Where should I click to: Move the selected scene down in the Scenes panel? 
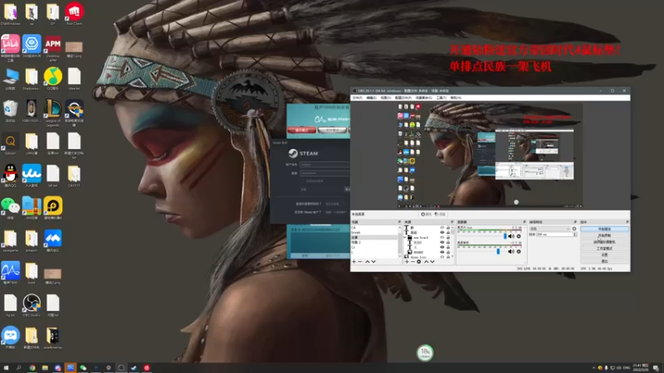pos(373,262)
